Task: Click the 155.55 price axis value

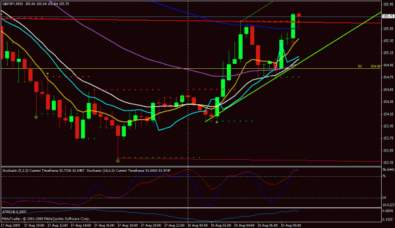Action: click(x=388, y=28)
